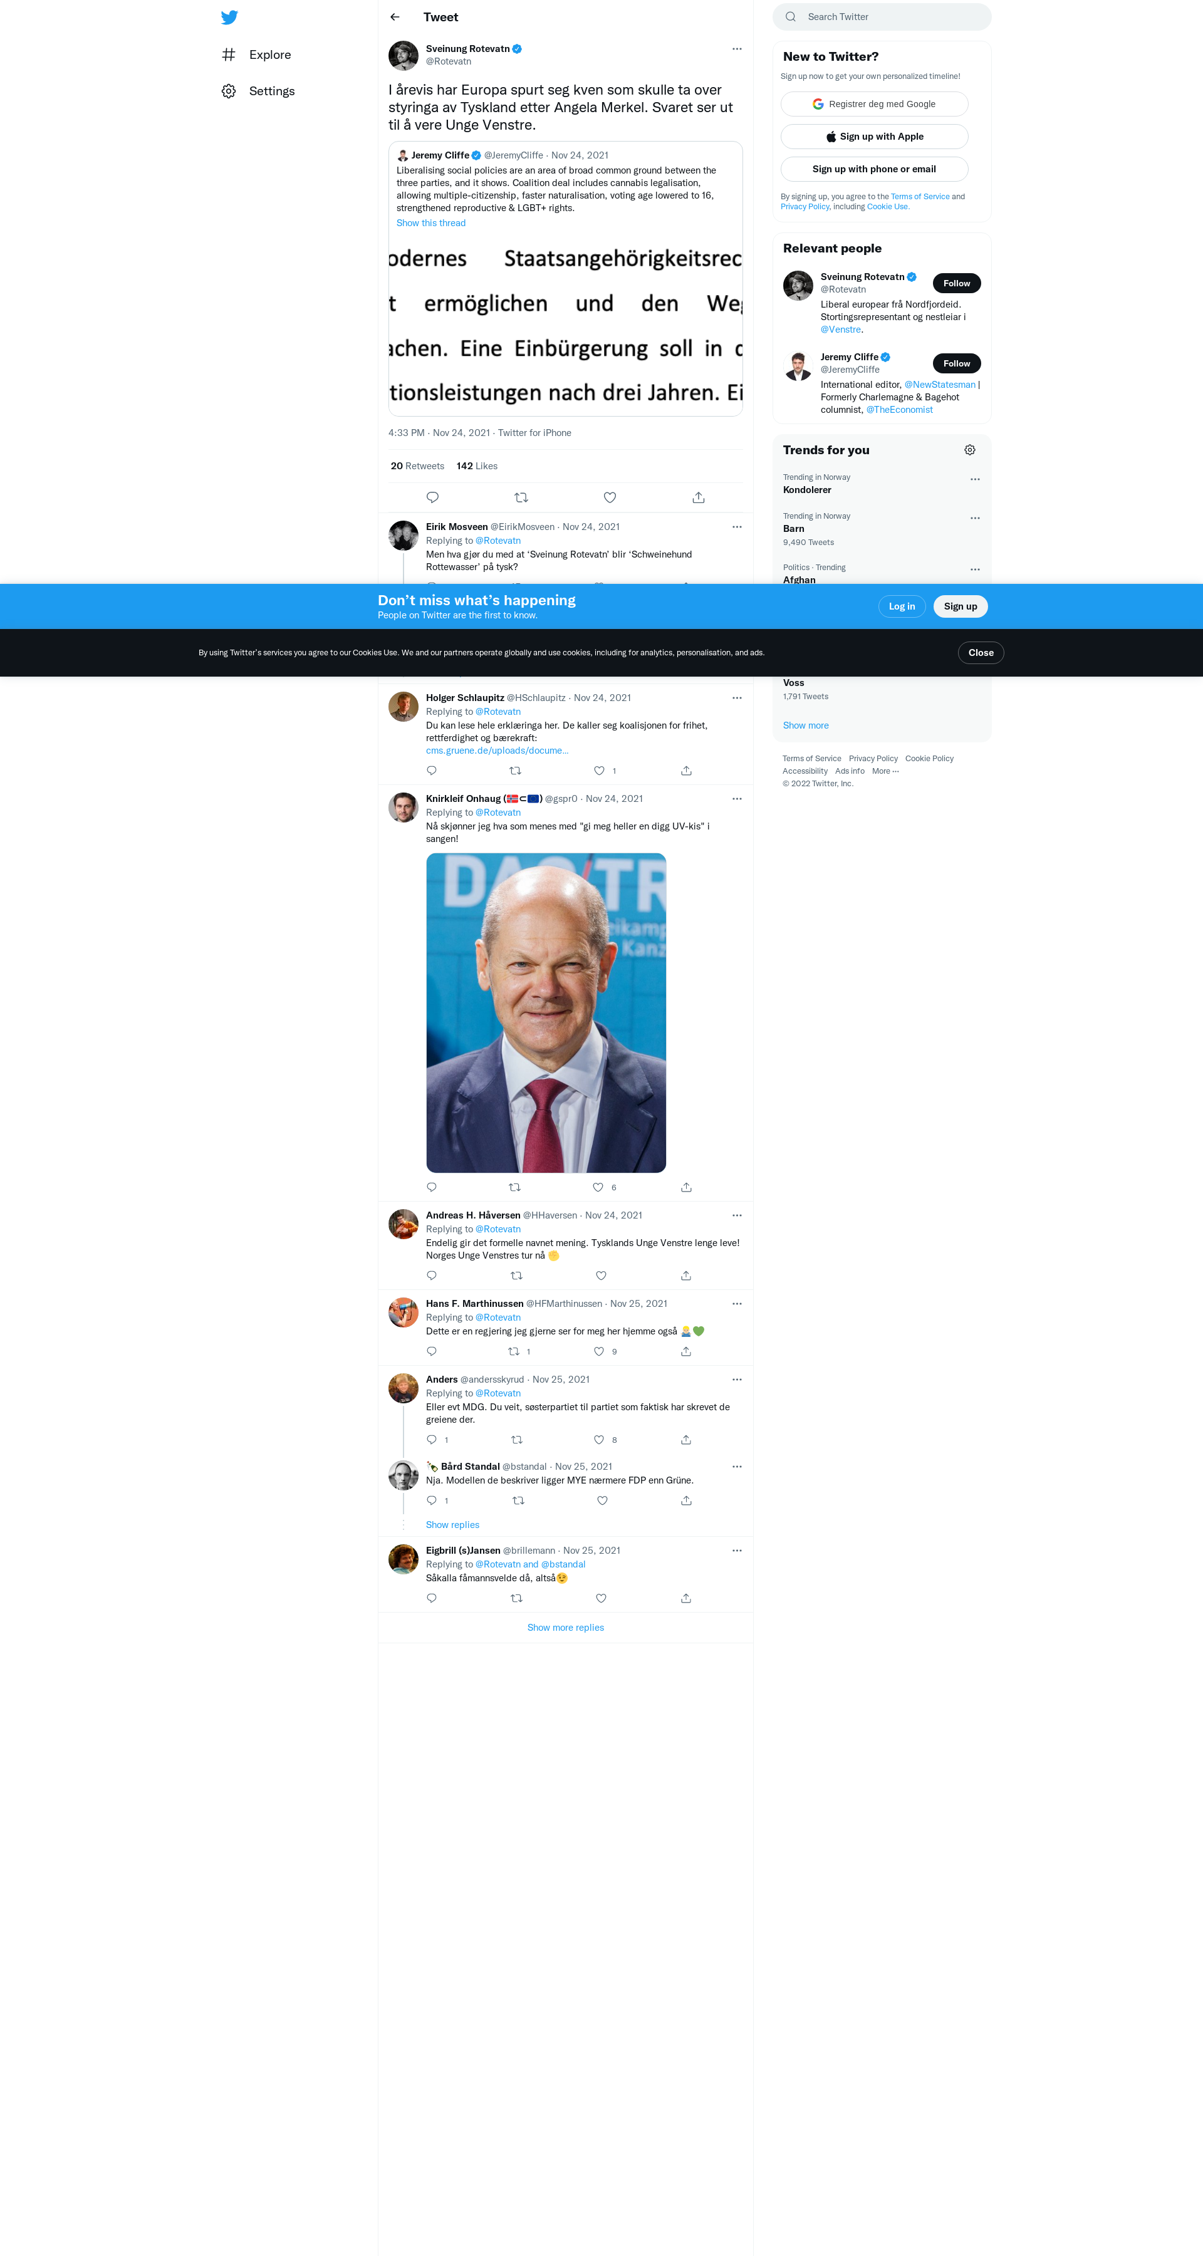Like Knirkleif Onhaug's photo reply

click(x=598, y=1188)
